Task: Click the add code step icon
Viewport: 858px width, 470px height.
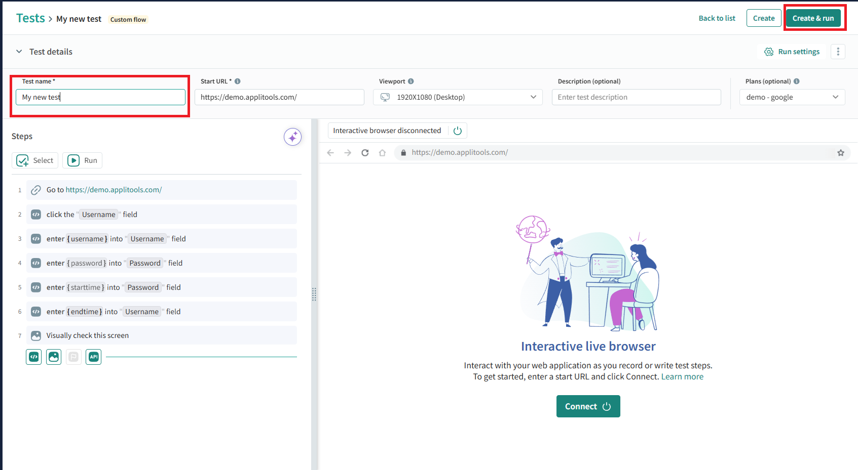Action: tap(34, 357)
